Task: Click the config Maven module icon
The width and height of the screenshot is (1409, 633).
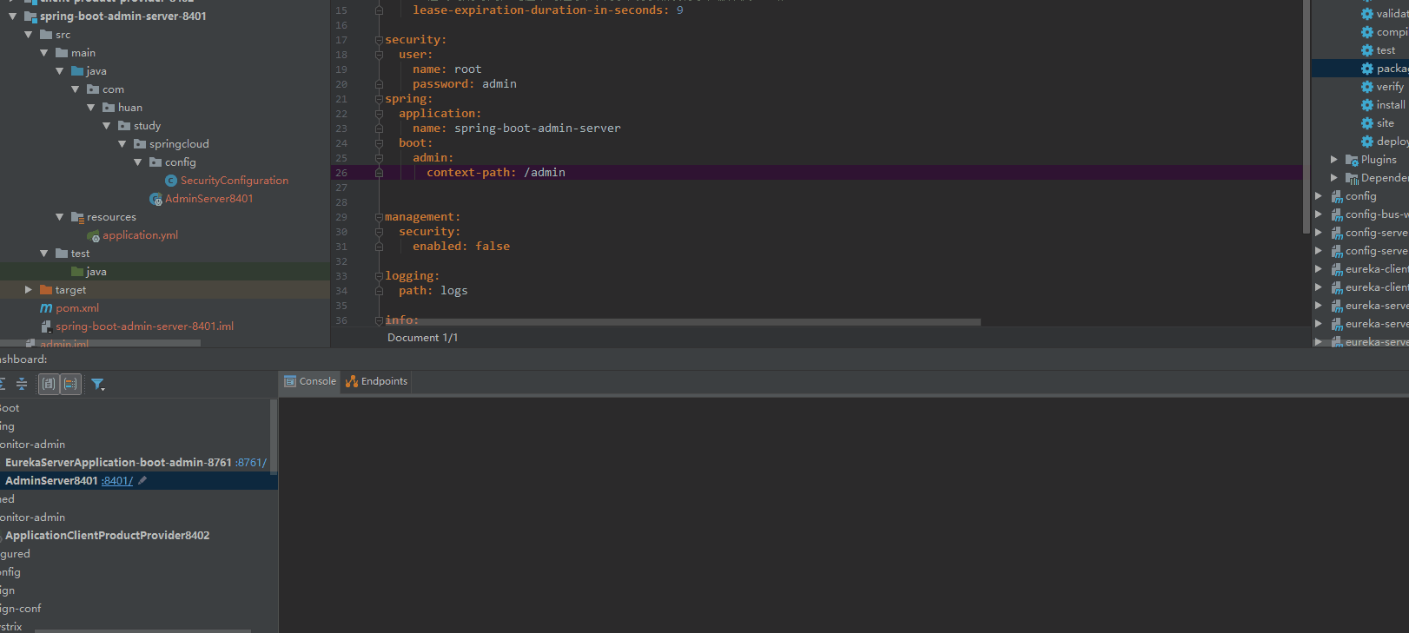Action: coord(1337,196)
